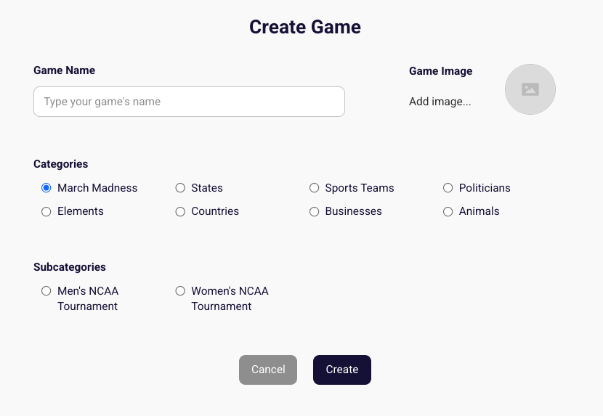Pick the Politicians category option
Viewport: 603px width, 416px height.
click(x=448, y=188)
